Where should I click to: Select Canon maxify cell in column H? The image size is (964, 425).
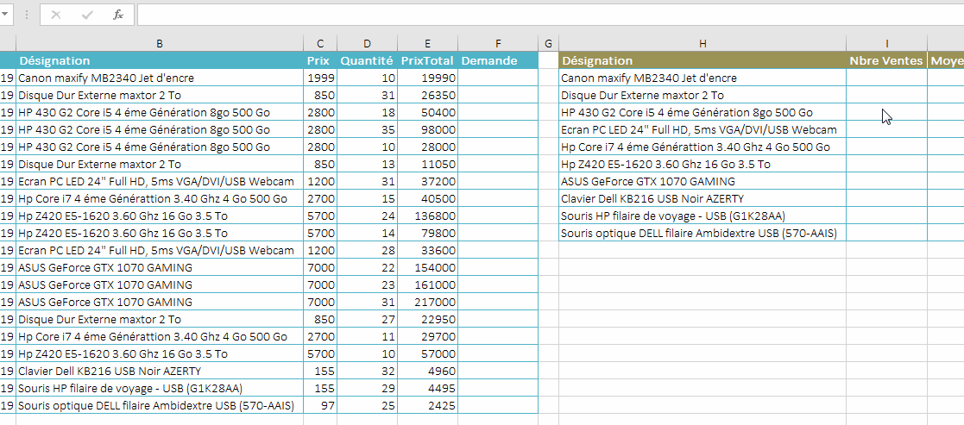point(703,78)
